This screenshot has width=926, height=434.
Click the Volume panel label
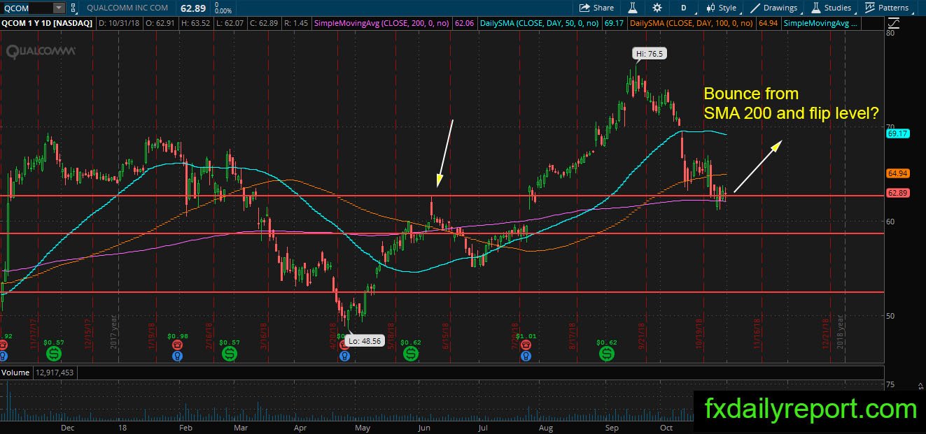(15, 372)
